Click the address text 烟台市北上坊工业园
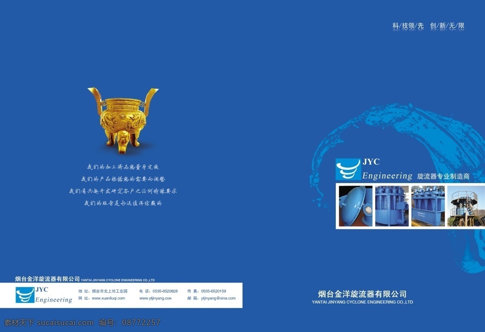This screenshot has width=485, height=332. 110,291
